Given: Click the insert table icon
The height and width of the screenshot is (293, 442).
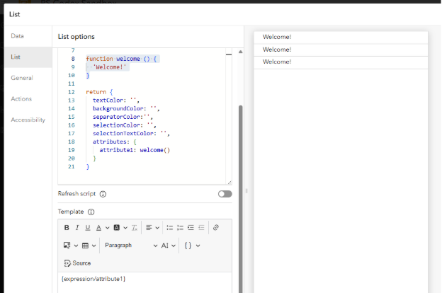Looking at the screenshot, I should point(85,246).
